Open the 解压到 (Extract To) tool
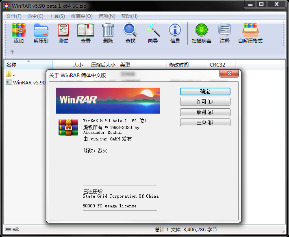The height and width of the screenshot is (237, 289). point(41,33)
